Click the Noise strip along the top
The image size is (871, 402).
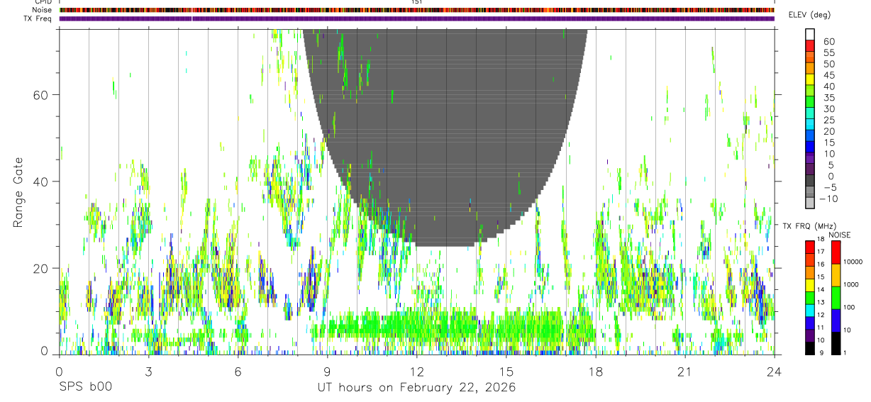point(416,11)
